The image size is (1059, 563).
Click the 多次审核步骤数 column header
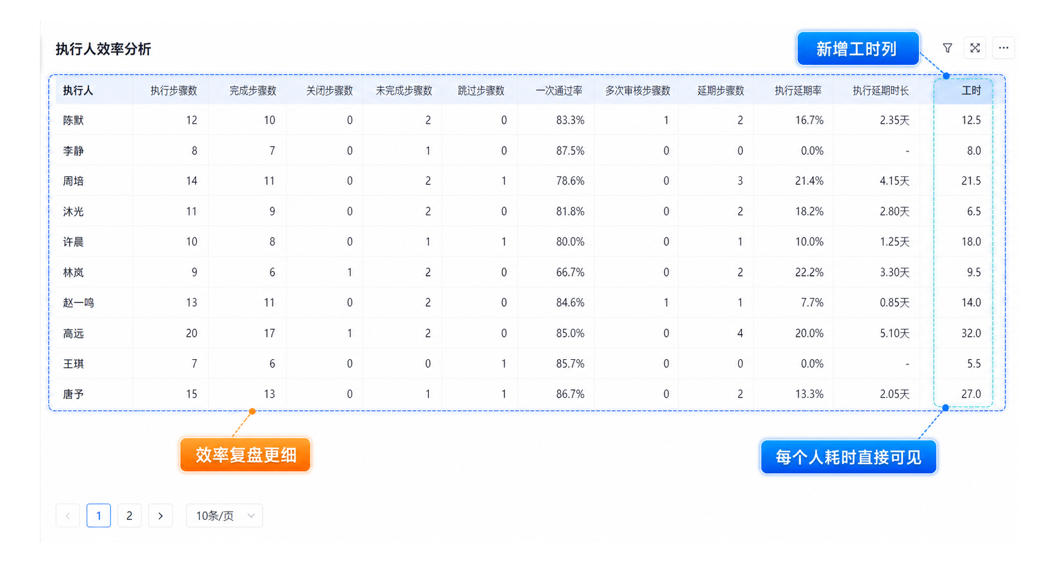(x=637, y=91)
